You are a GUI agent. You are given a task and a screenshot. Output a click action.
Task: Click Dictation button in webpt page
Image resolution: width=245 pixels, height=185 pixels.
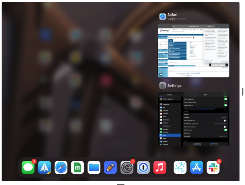222,65
